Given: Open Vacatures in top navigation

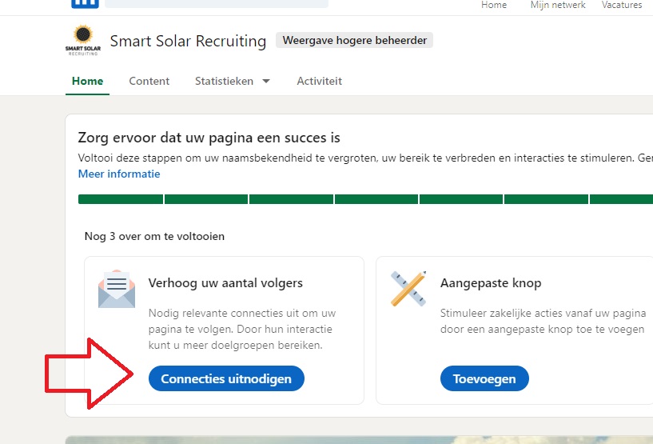Looking at the screenshot, I should click(x=622, y=5).
